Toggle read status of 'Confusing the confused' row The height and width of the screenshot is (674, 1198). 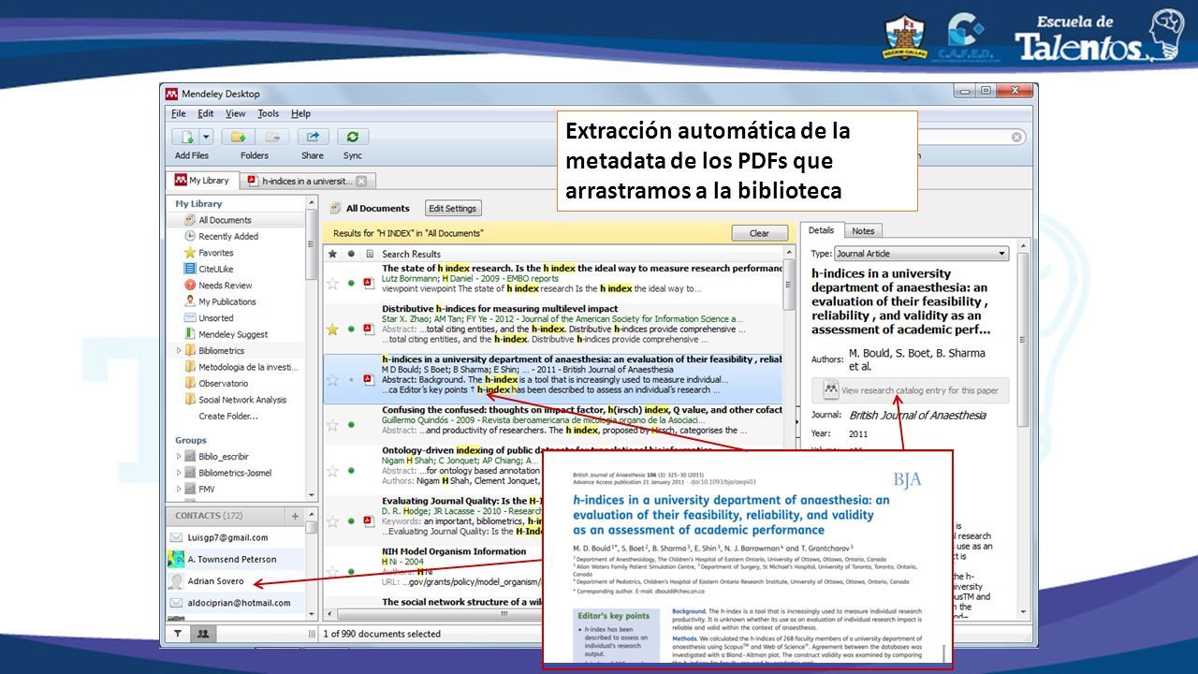click(x=351, y=425)
